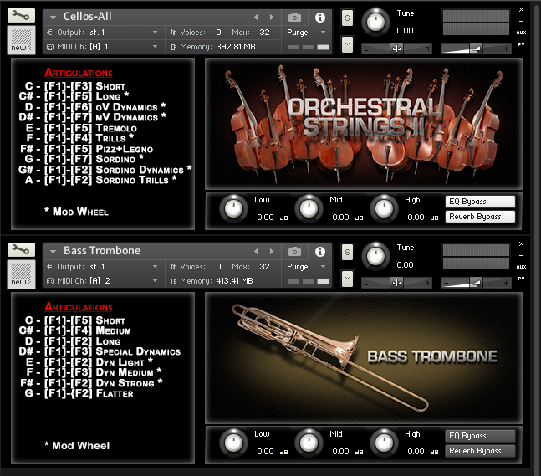
Task: Click the Max voices value 32 for Cellos-All
Action: tap(264, 32)
